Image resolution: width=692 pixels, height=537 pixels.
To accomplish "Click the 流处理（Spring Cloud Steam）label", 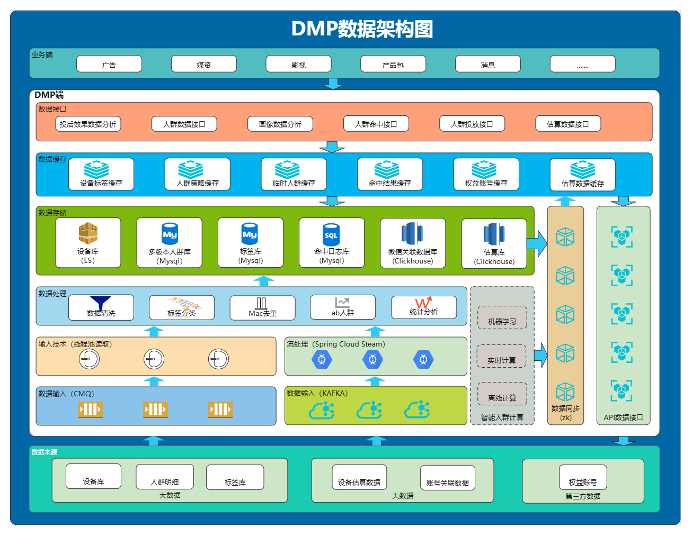I will 336,344.
